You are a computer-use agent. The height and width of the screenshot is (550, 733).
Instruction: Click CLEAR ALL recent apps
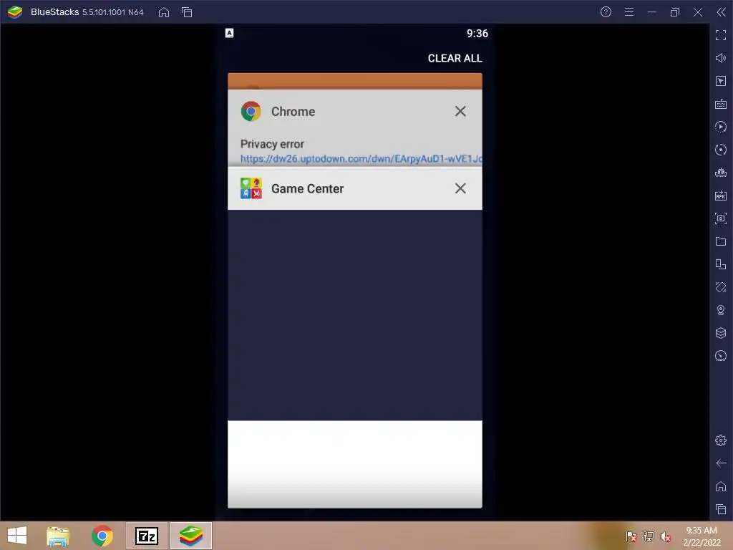[455, 59]
